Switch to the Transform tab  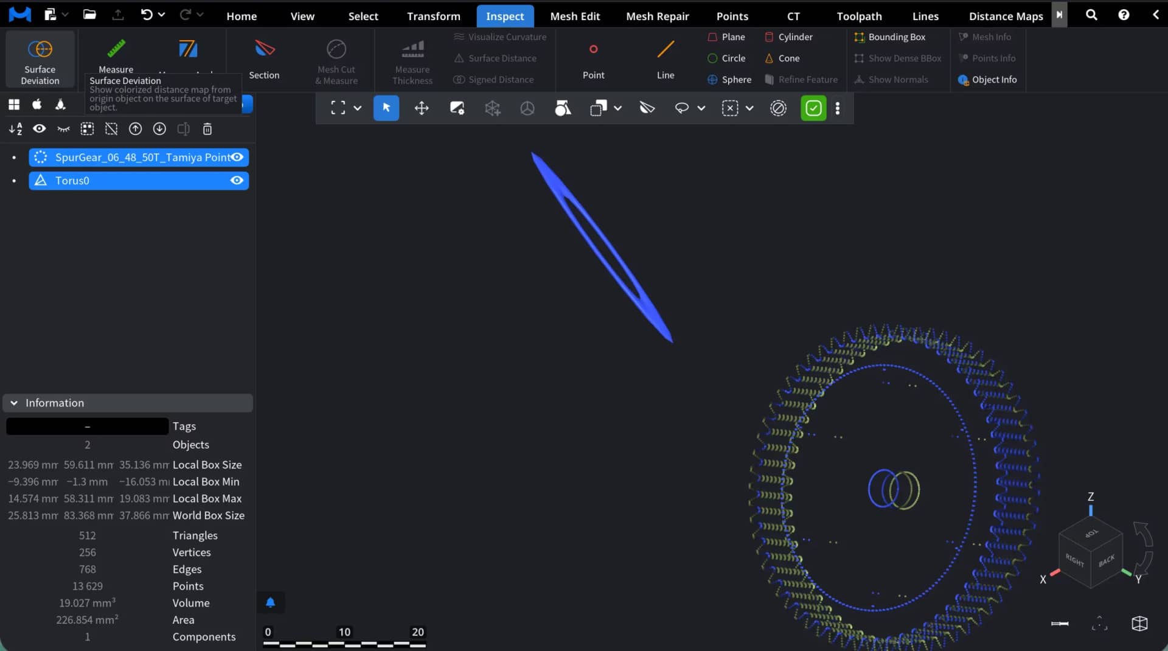click(434, 16)
